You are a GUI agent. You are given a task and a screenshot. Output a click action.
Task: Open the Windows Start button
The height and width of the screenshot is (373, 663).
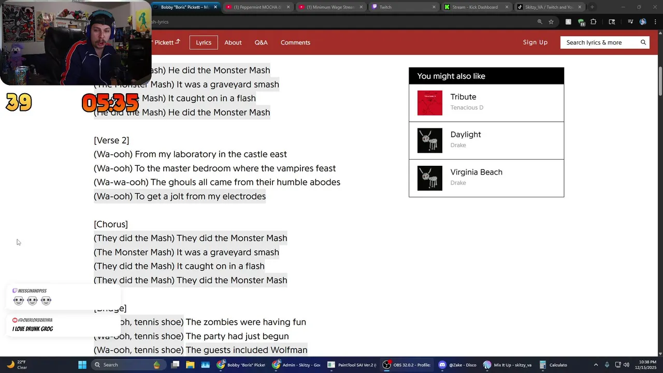point(82,365)
